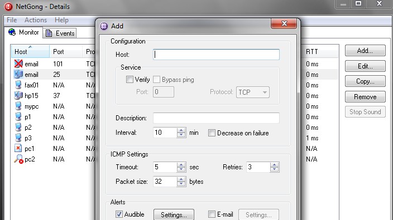Image resolution: width=393 pixels, height=220 pixels.
Task: Open the File menu
Action: click(12, 20)
